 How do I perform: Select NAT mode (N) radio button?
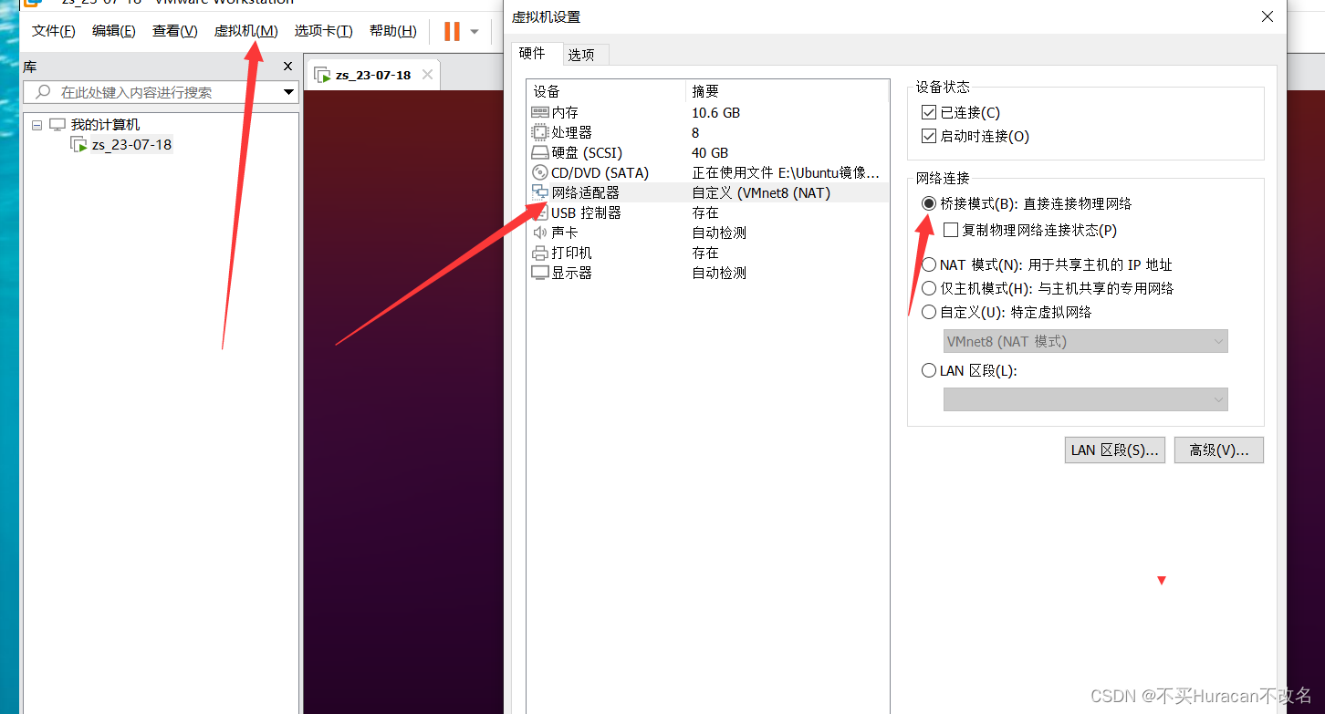click(x=929, y=264)
